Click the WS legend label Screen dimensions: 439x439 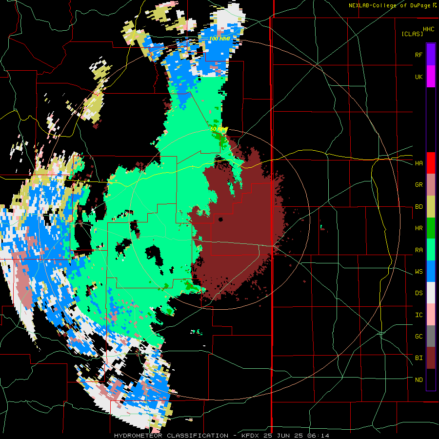click(419, 272)
